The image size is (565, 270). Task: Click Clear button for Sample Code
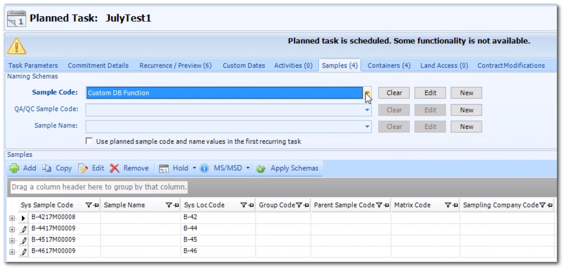[x=394, y=93]
